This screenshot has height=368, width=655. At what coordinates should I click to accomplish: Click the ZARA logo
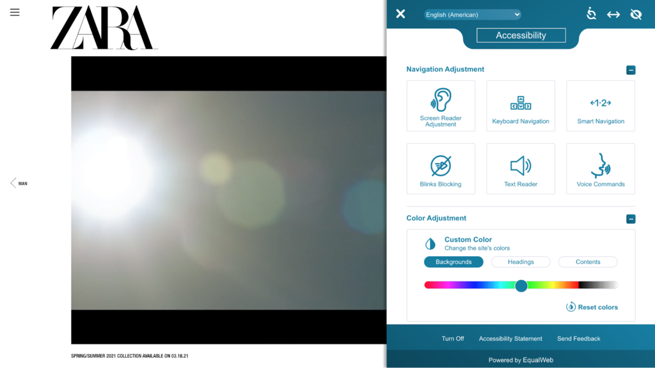(x=103, y=28)
